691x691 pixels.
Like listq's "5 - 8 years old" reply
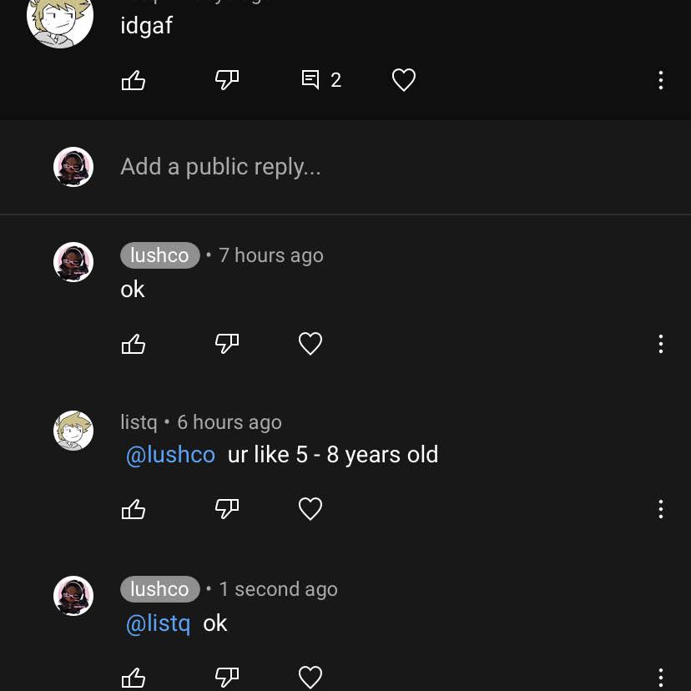click(x=133, y=509)
